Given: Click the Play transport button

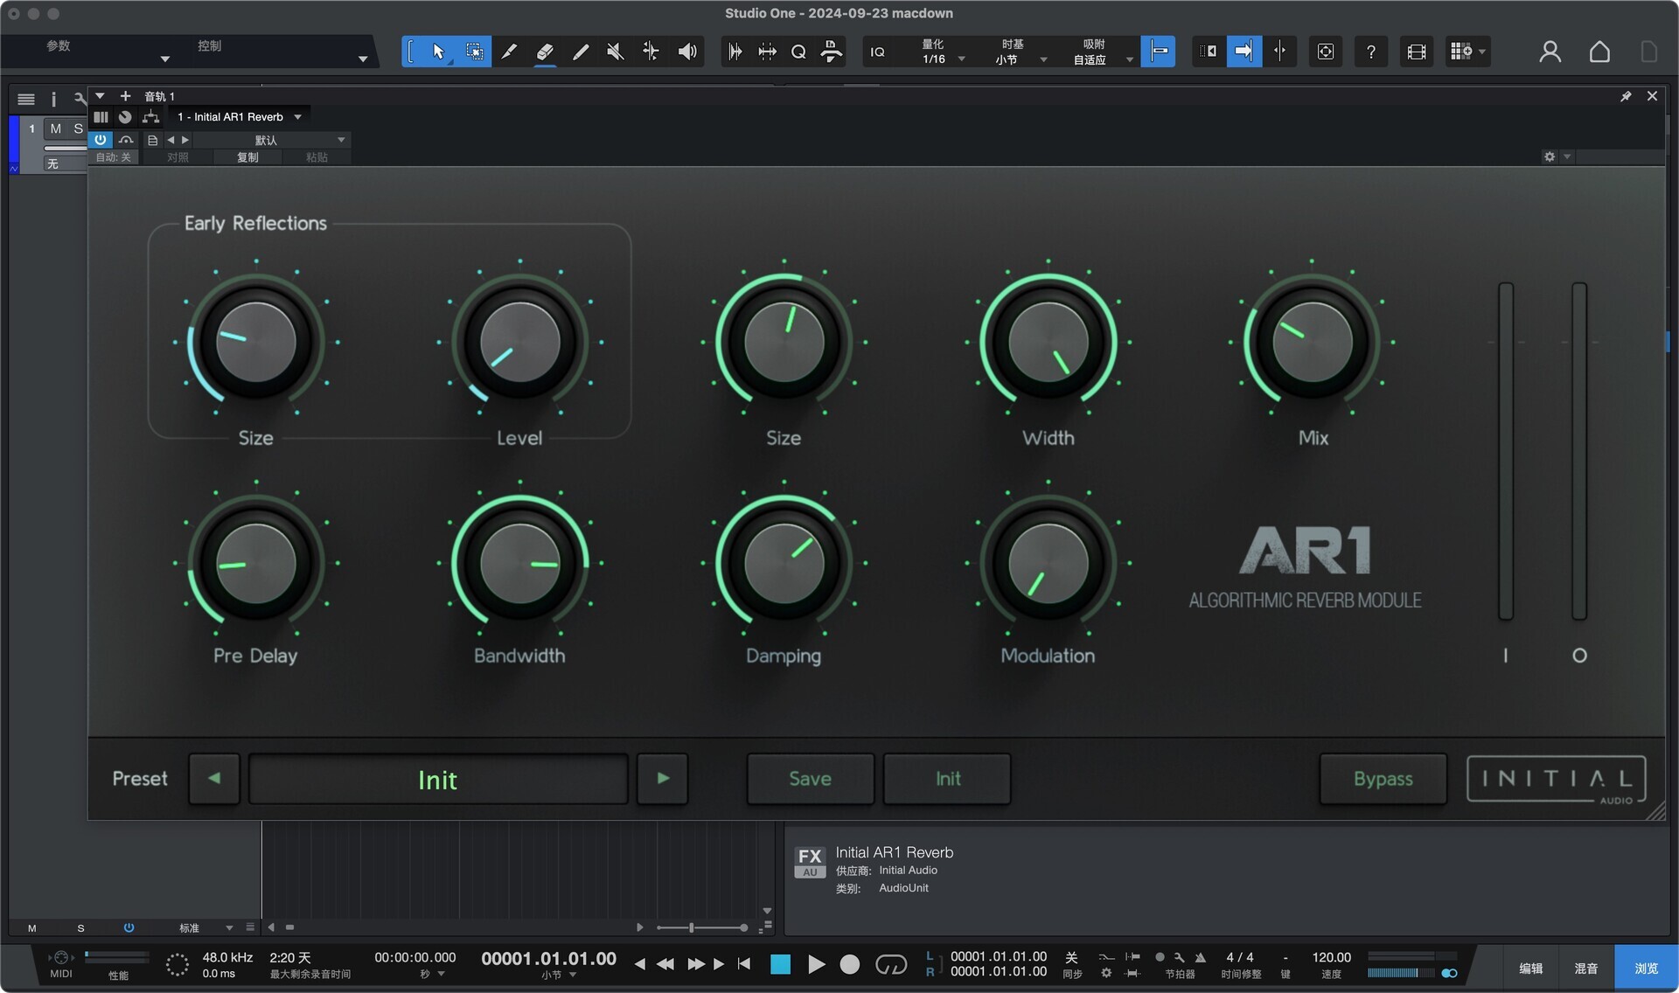Looking at the screenshot, I should 816,964.
